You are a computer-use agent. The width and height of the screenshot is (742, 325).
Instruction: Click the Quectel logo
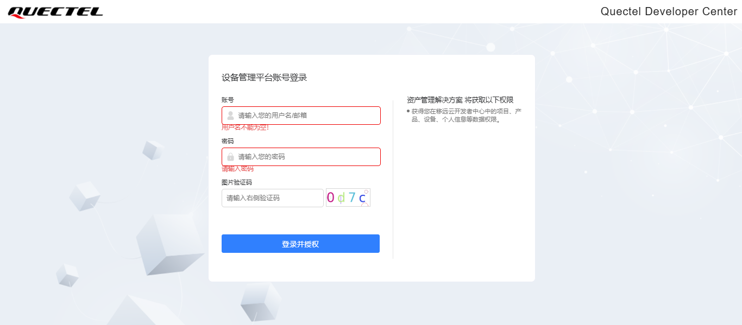tap(55, 12)
